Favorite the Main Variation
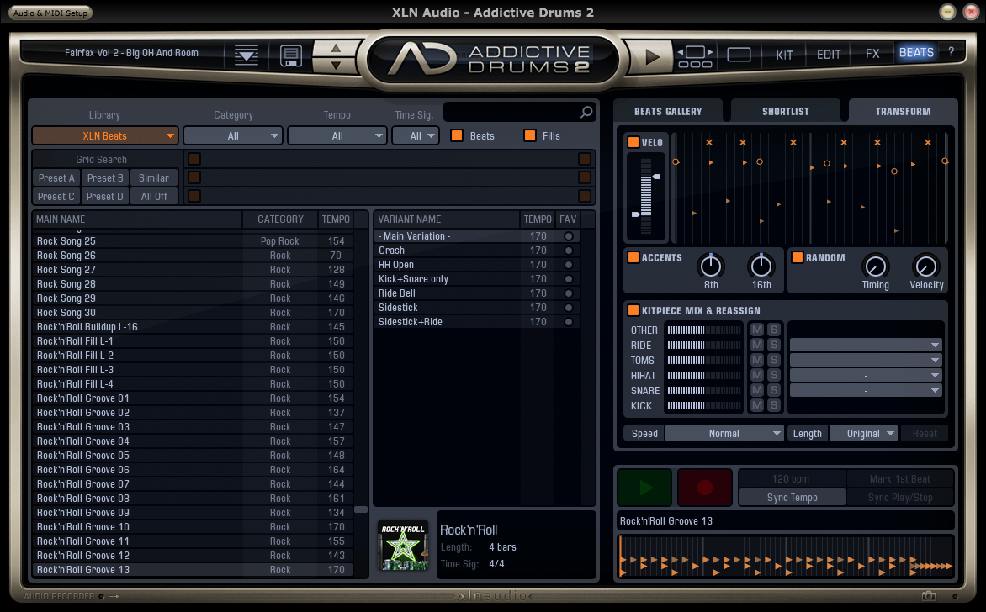 click(x=569, y=236)
